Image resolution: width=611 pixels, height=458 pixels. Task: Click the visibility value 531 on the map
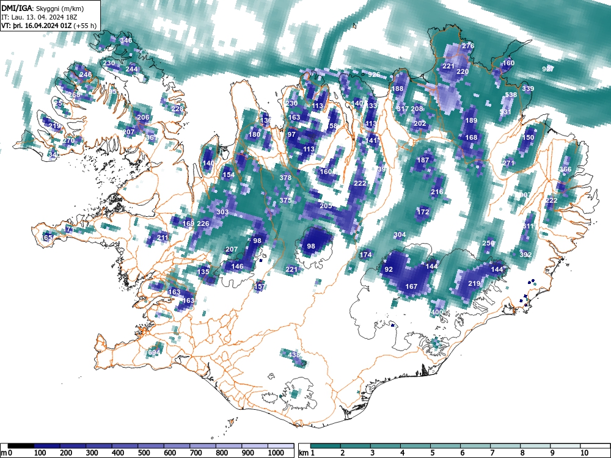[x=505, y=112]
